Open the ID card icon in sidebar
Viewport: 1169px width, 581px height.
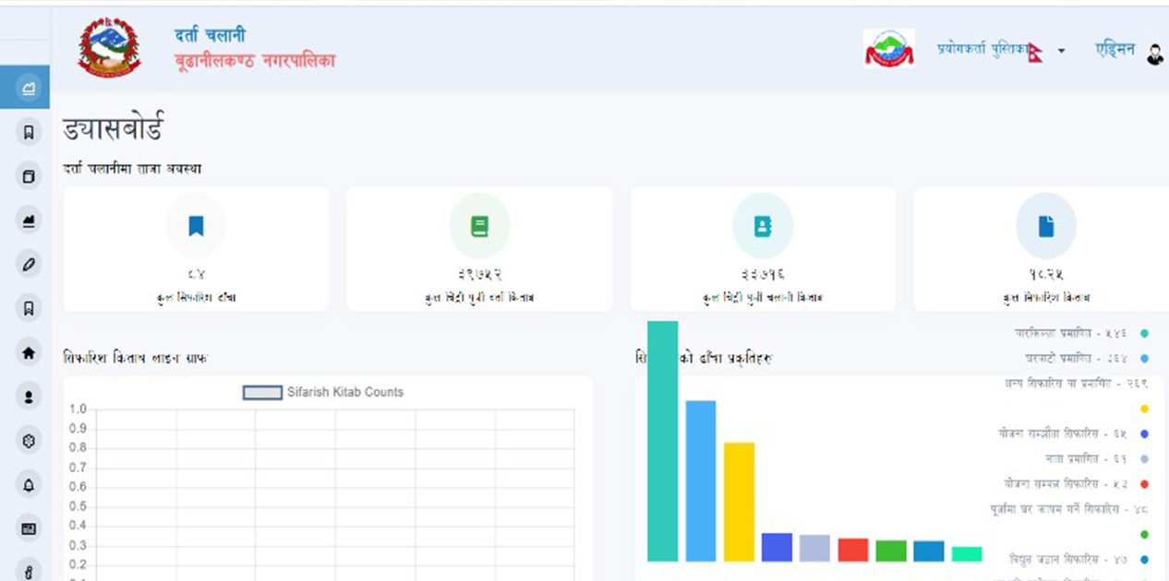(x=29, y=528)
